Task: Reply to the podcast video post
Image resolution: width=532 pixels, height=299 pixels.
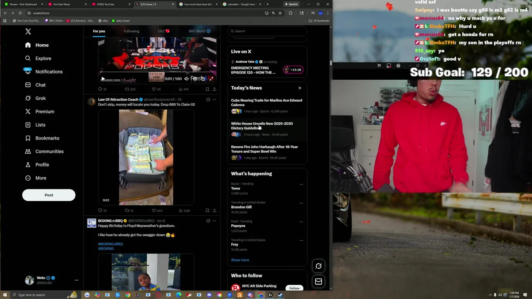Action: coord(102,89)
